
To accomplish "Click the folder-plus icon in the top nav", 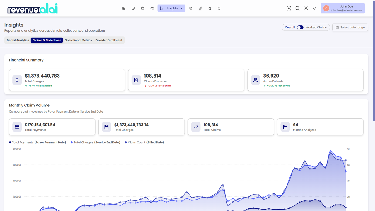I will (191, 8).
